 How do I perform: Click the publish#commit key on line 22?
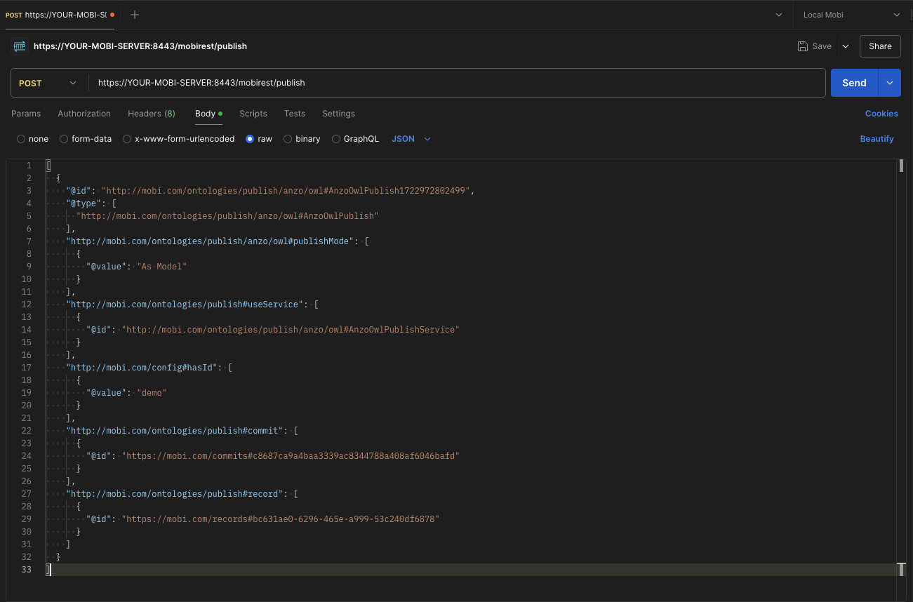(175, 431)
